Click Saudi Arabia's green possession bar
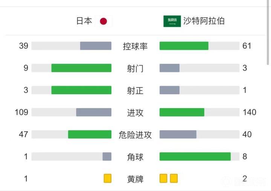This screenshot has width=271, height=191. tap(184, 46)
